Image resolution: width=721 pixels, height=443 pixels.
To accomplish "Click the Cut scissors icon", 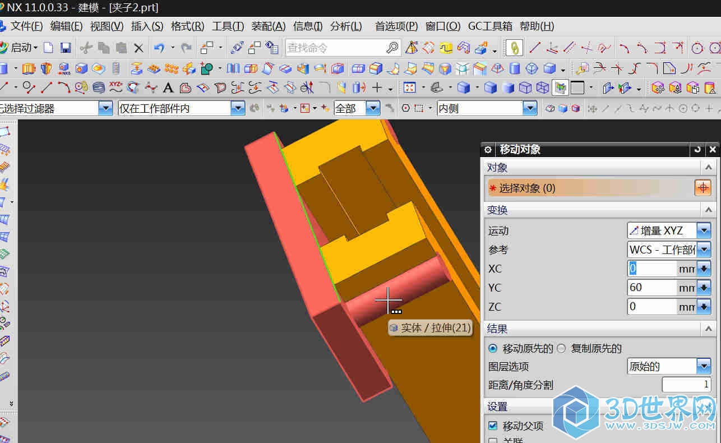I will point(86,48).
